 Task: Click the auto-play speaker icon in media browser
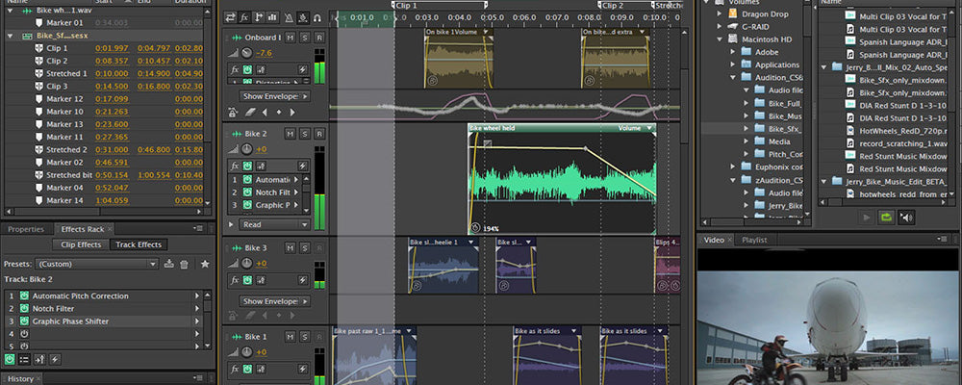[907, 218]
